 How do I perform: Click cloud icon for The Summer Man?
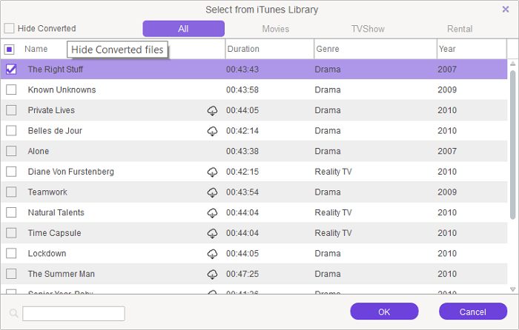tap(212, 275)
